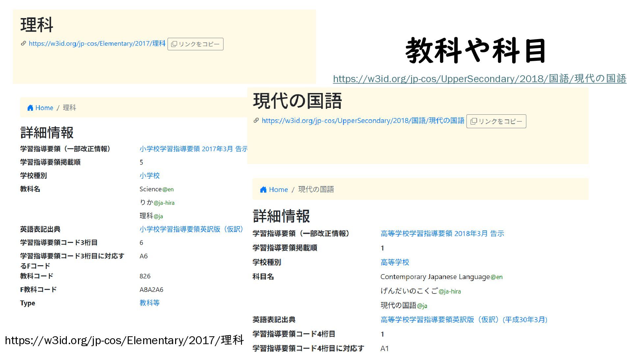
Task: Open the Elementary/2017/理科 blue URL link
Action: 97,43
